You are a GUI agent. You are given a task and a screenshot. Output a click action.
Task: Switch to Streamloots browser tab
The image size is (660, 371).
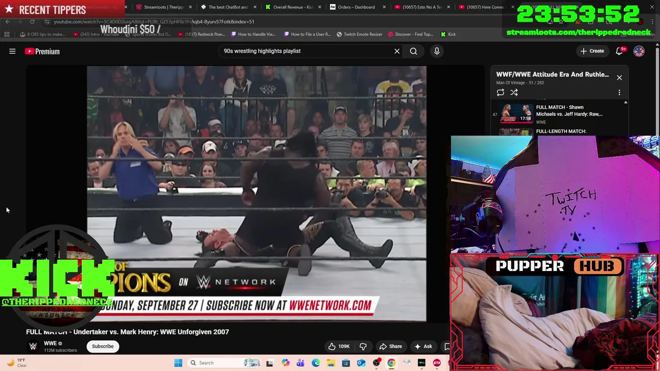163,7
